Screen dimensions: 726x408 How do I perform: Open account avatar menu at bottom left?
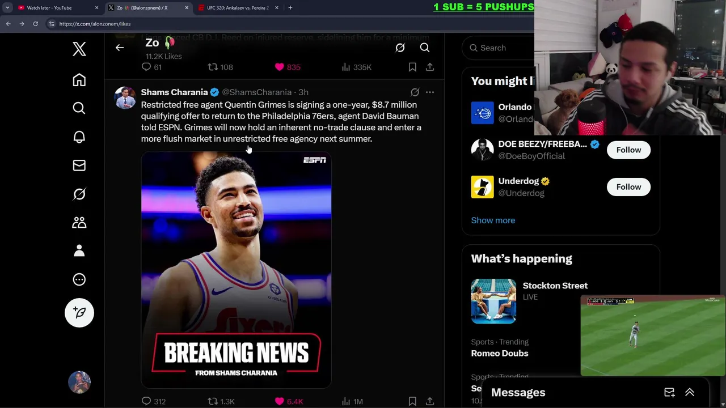[x=79, y=382]
